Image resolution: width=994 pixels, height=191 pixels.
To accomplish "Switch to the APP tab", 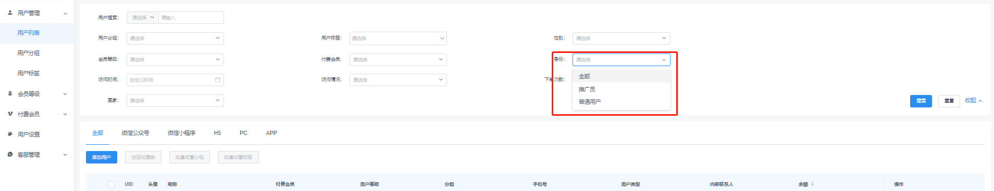I will click(271, 133).
